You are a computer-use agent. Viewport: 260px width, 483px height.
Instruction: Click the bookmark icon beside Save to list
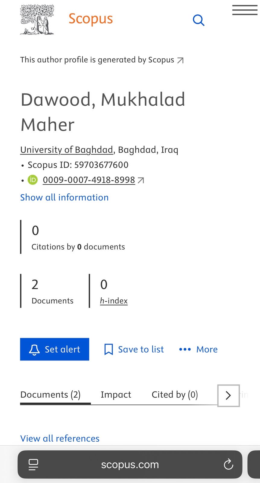pos(109,350)
